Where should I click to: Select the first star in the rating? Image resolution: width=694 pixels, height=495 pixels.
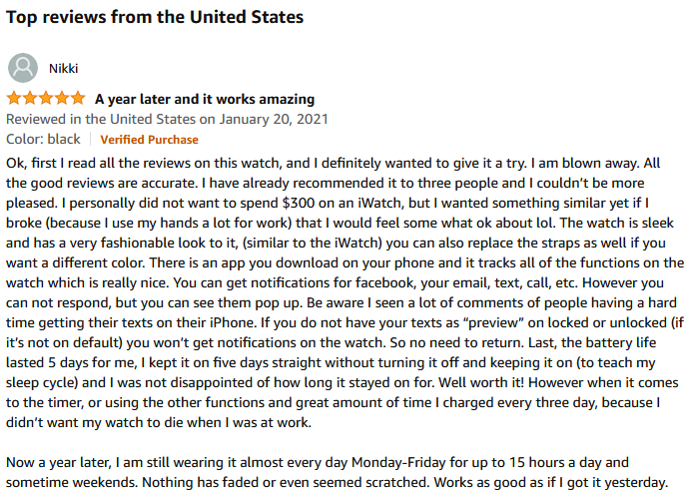pos(14,98)
